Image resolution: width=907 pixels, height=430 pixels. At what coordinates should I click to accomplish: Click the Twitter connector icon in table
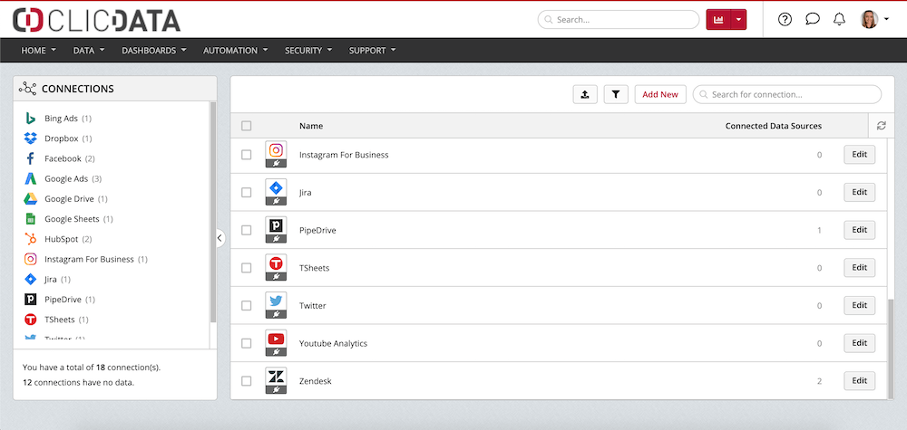click(x=276, y=305)
